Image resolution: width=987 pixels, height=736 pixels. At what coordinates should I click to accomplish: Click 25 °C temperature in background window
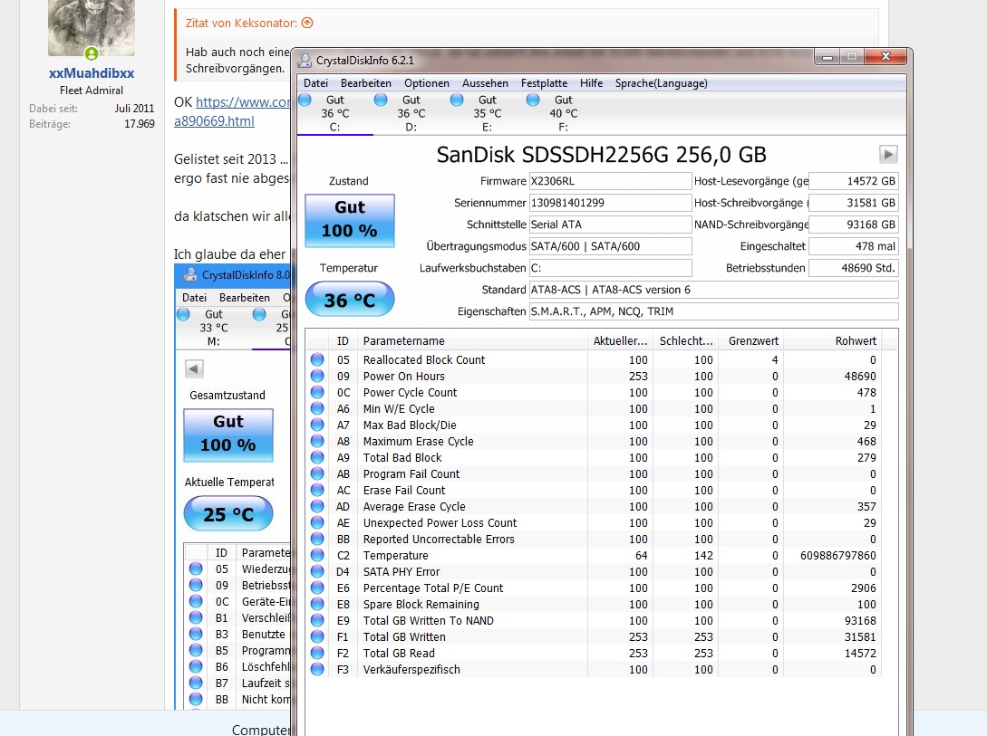tap(227, 514)
